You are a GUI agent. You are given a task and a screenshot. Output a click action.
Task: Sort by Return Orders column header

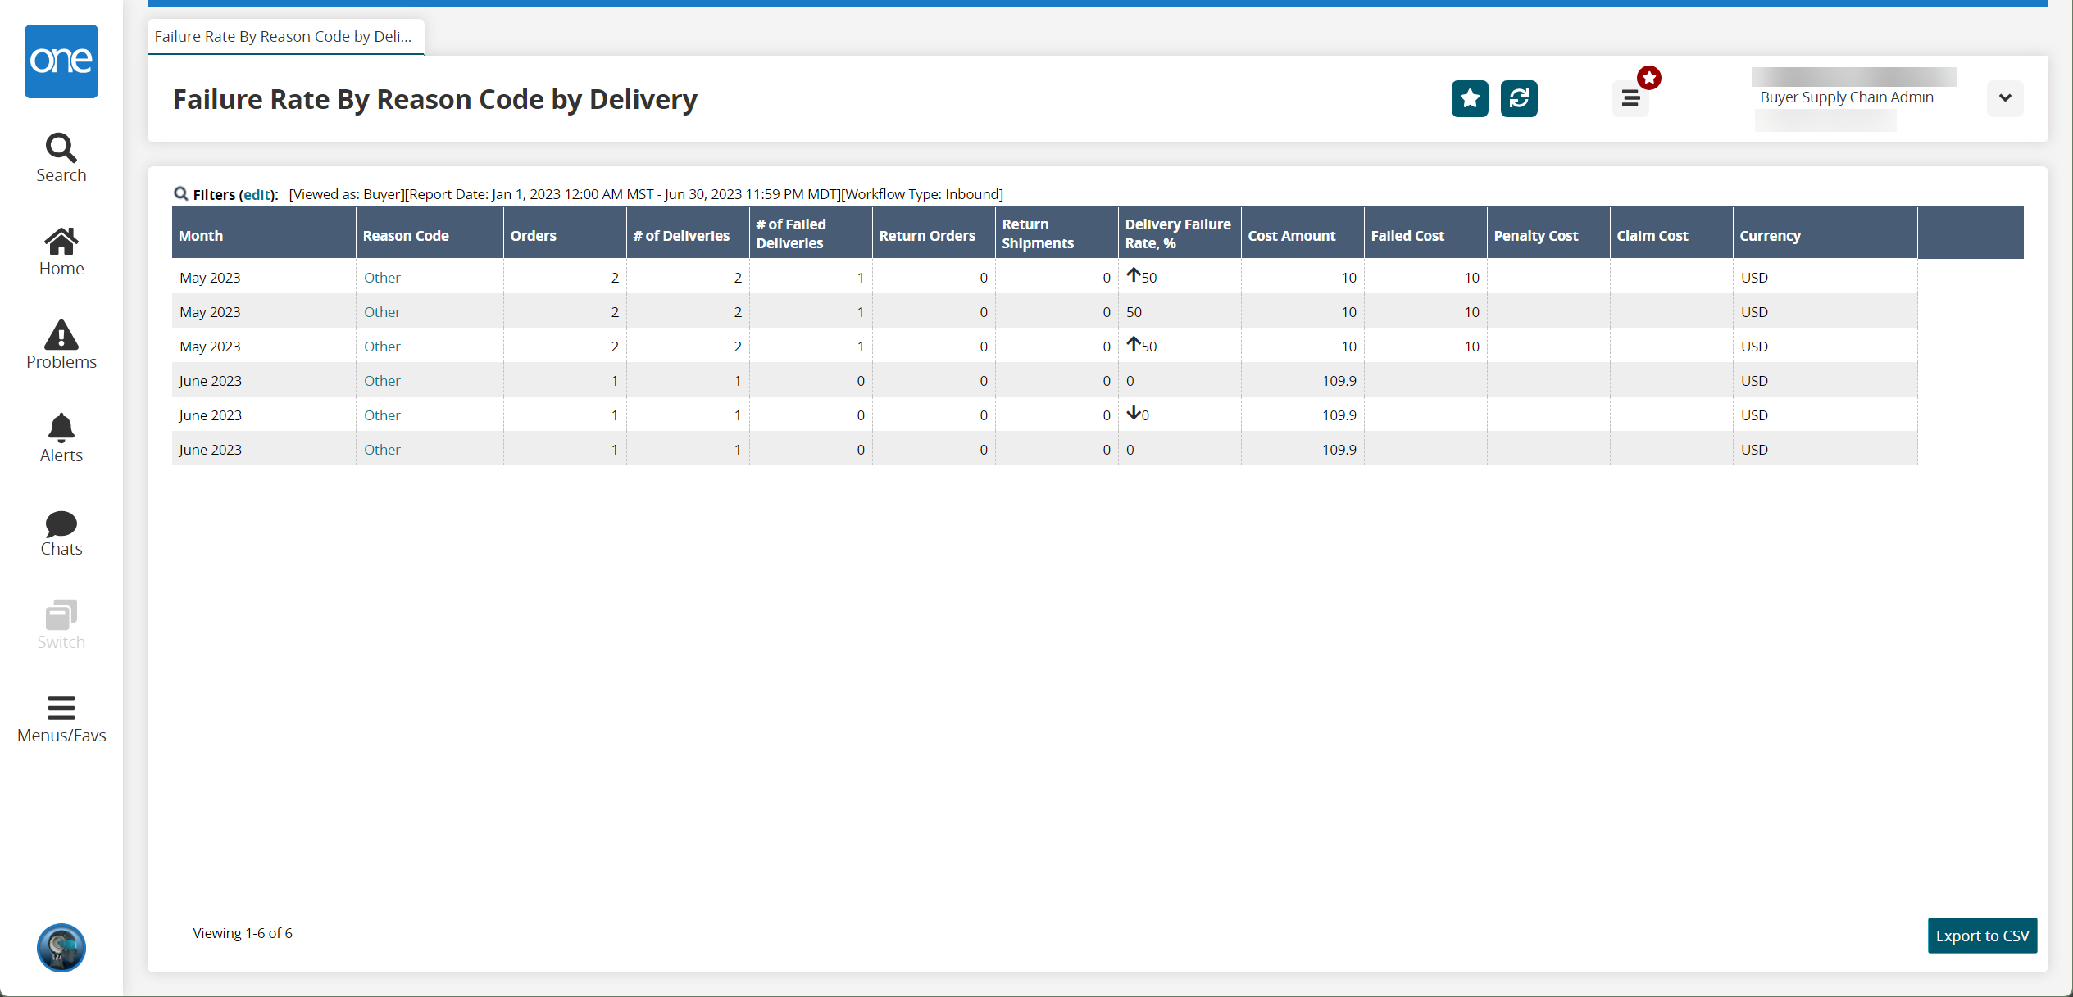click(x=934, y=233)
